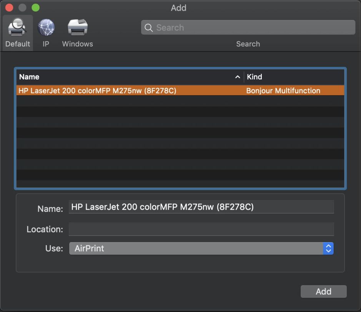The width and height of the screenshot is (361, 312).
Task: Click the blue AirPrint dropdown arrows
Action: click(328, 248)
